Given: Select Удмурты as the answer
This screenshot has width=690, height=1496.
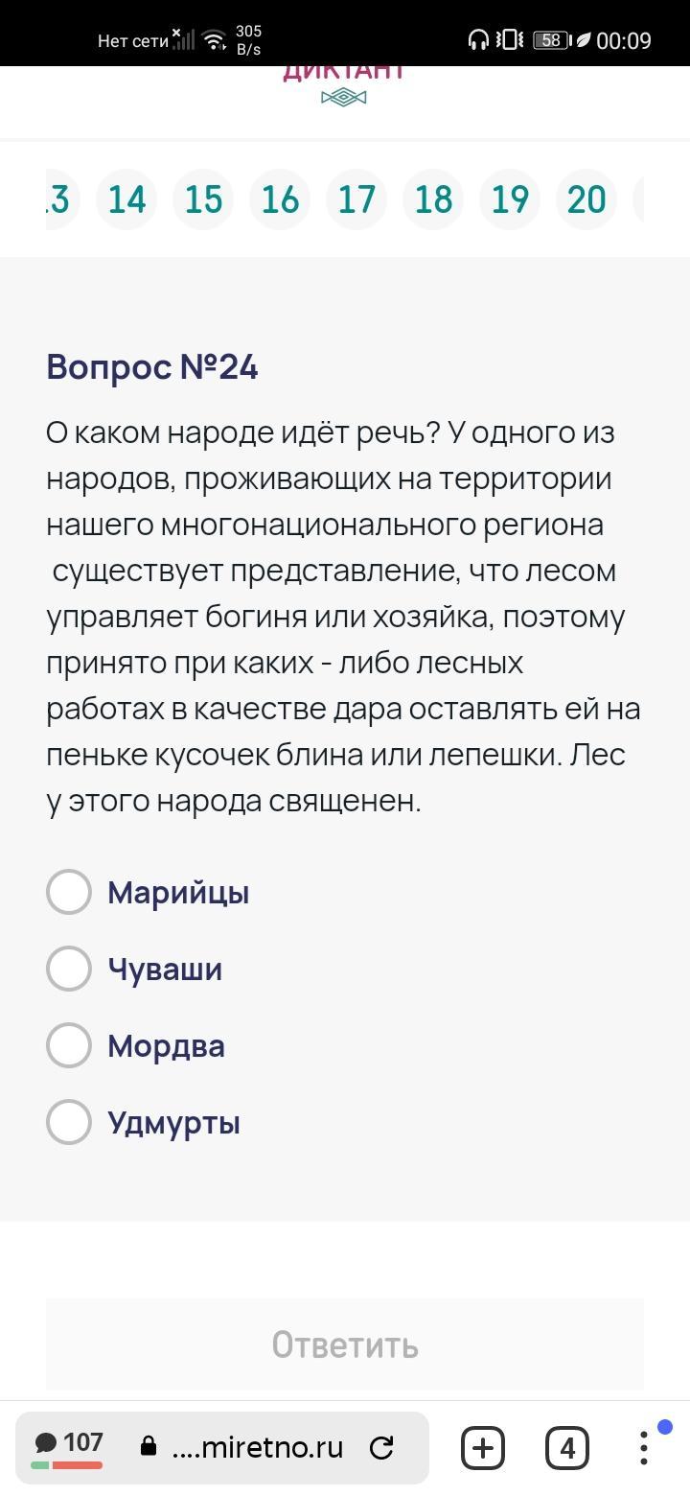Looking at the screenshot, I should (69, 1122).
